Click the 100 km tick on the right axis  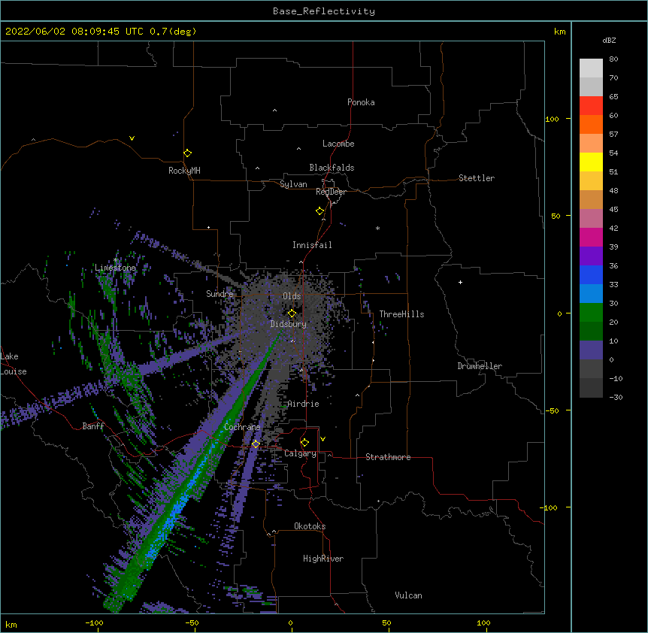(552, 119)
